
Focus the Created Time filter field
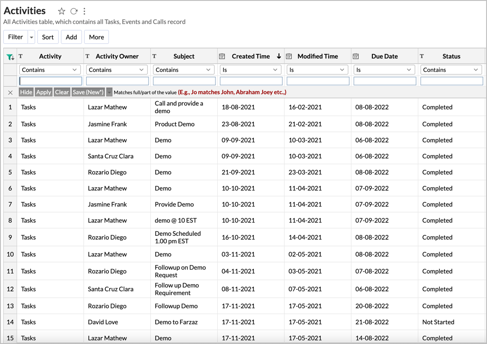click(251, 81)
